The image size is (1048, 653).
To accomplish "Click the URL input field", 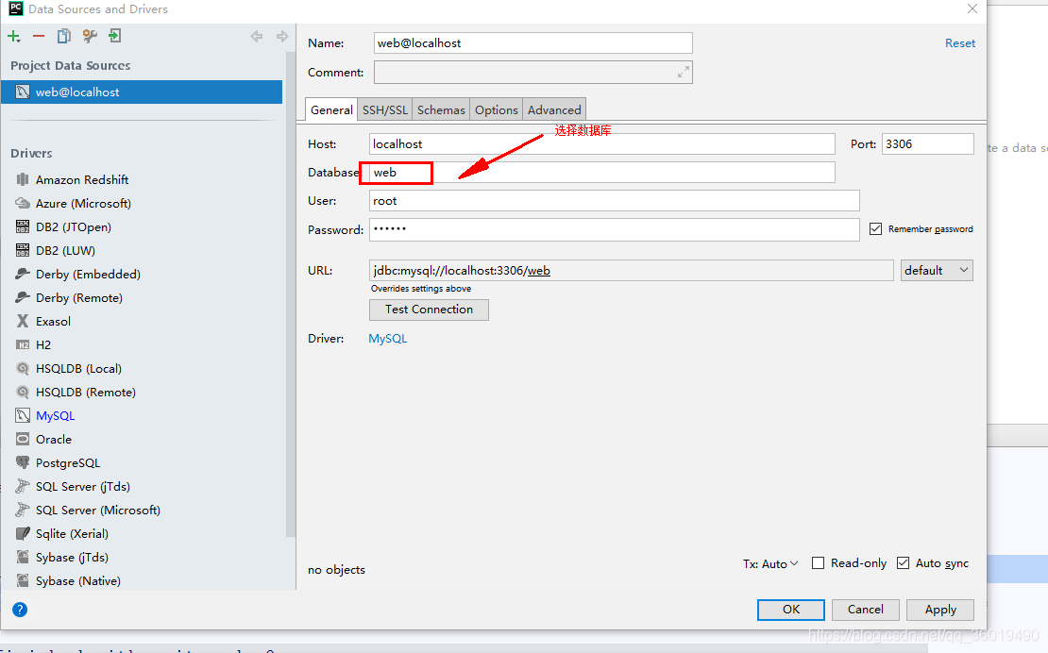I will click(x=631, y=271).
